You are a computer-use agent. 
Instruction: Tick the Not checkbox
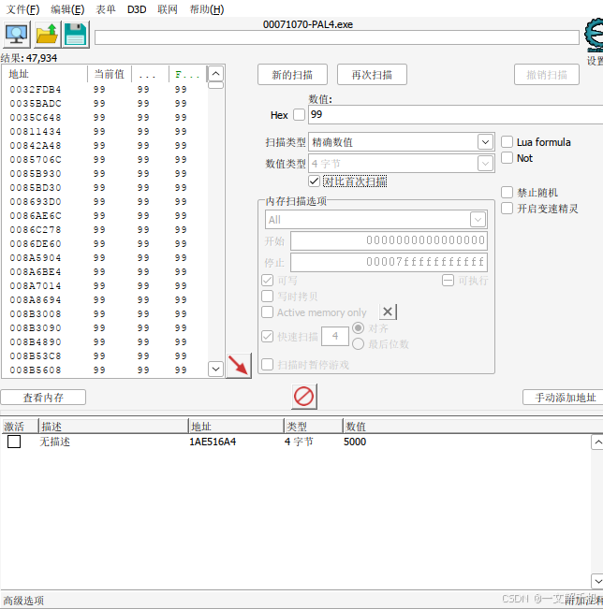tap(507, 158)
